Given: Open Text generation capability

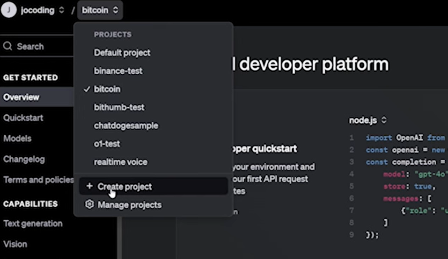Looking at the screenshot, I should tap(33, 224).
